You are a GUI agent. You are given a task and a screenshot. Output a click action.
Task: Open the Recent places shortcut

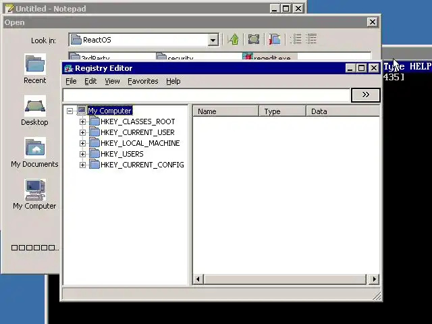34,69
